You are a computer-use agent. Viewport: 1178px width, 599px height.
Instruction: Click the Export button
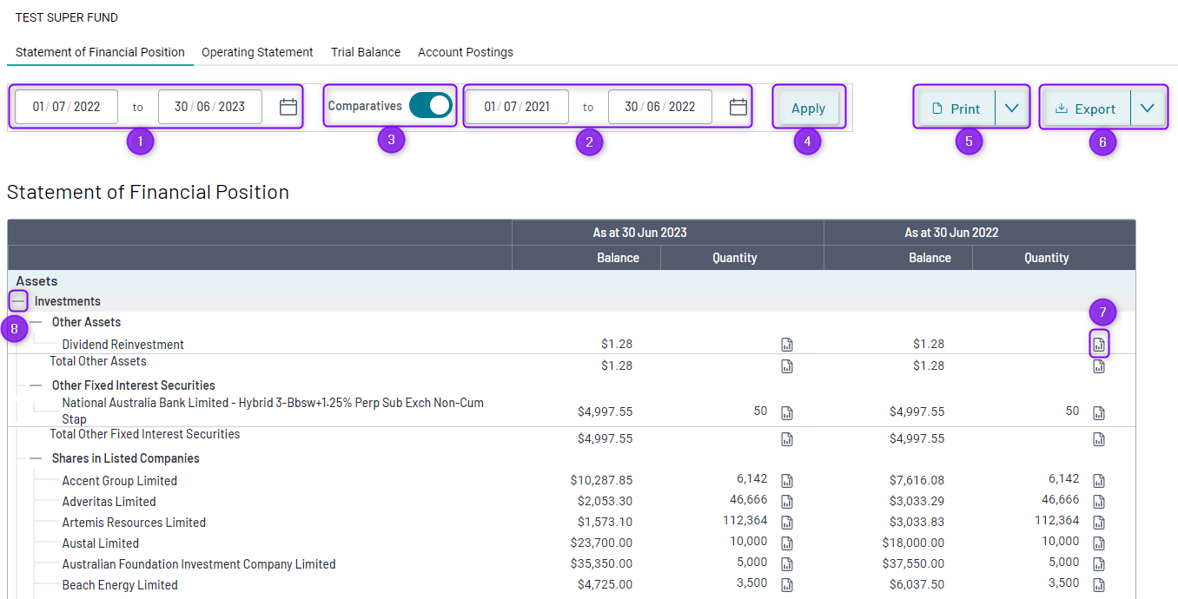point(1086,109)
